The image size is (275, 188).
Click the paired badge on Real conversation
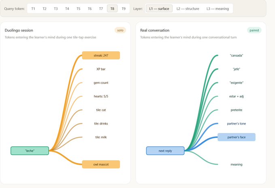254,30
